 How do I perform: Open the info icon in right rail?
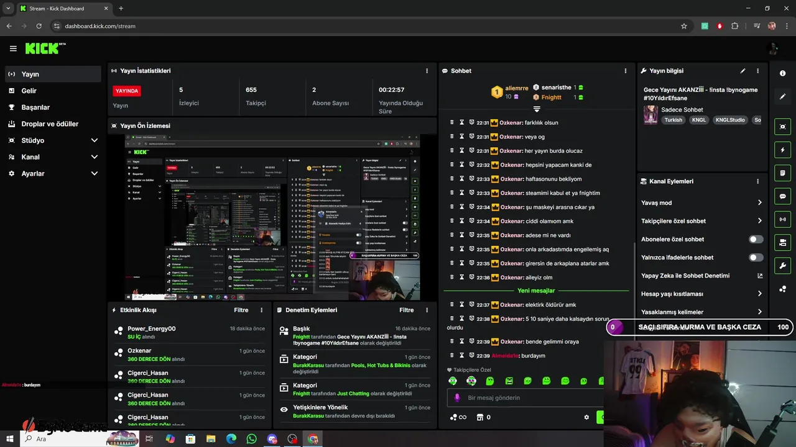point(782,73)
